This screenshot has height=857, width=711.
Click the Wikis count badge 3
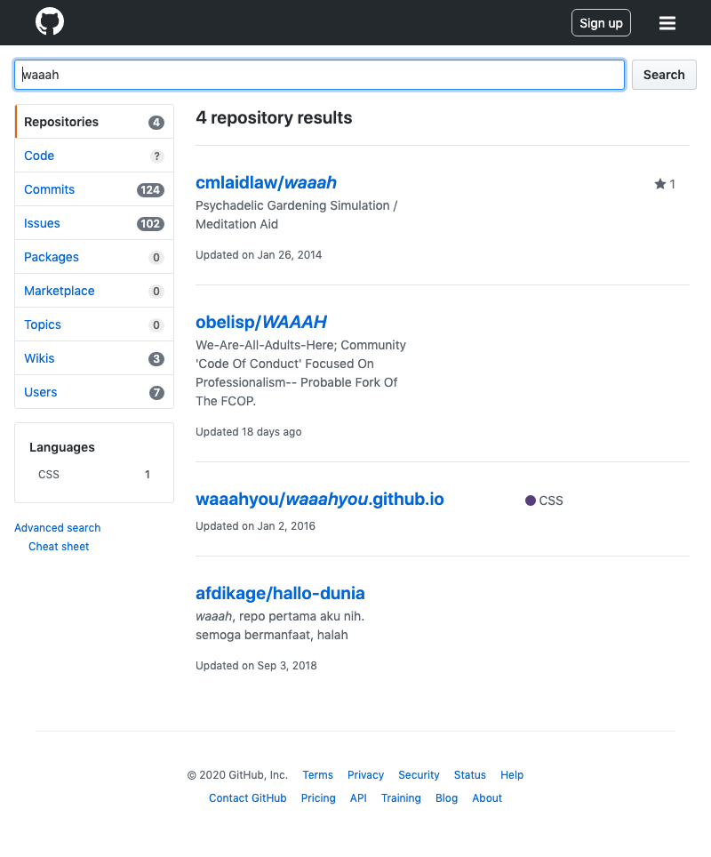(x=156, y=359)
